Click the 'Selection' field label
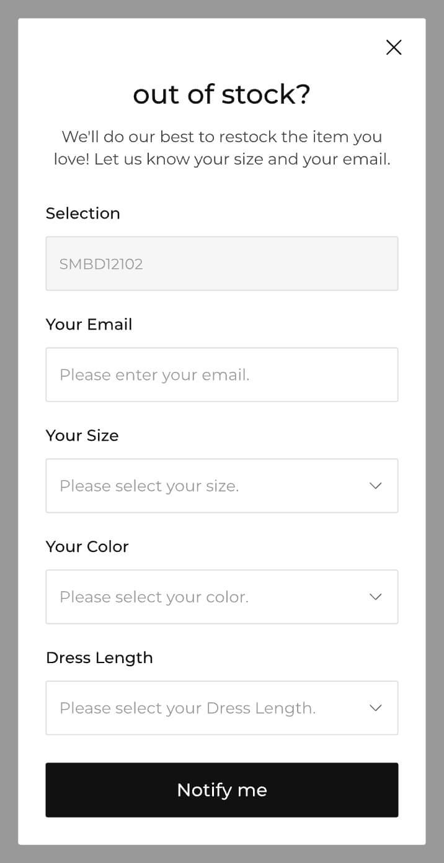 click(x=82, y=213)
